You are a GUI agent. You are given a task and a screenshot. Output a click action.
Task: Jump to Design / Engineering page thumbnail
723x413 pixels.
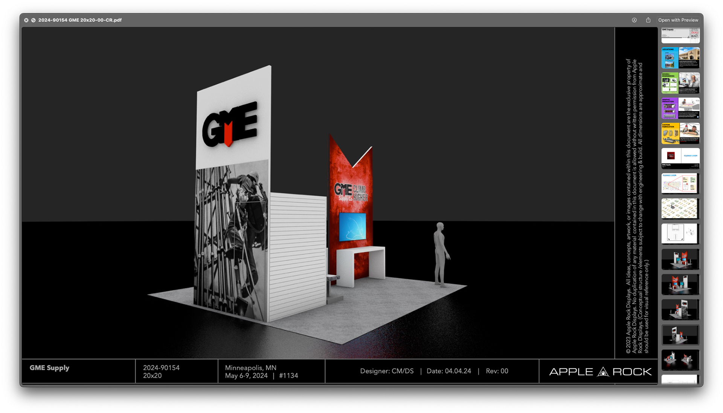680,83
